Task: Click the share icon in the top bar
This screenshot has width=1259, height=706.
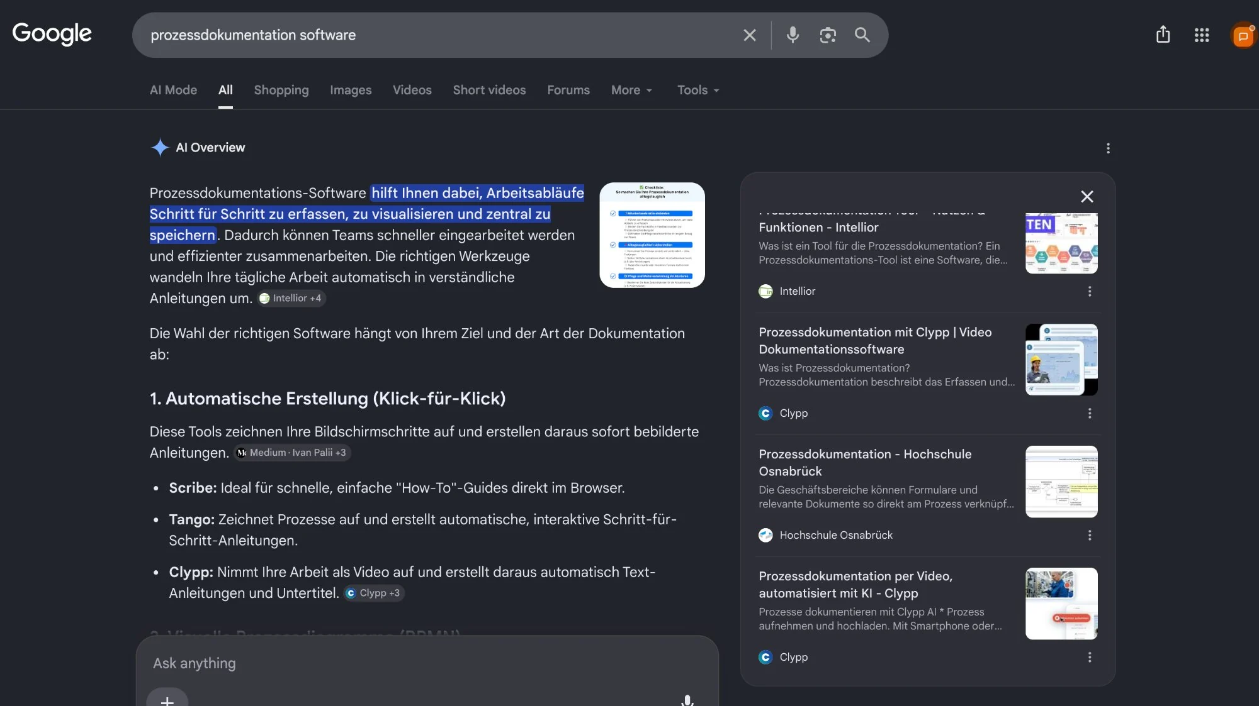Action: click(1163, 35)
